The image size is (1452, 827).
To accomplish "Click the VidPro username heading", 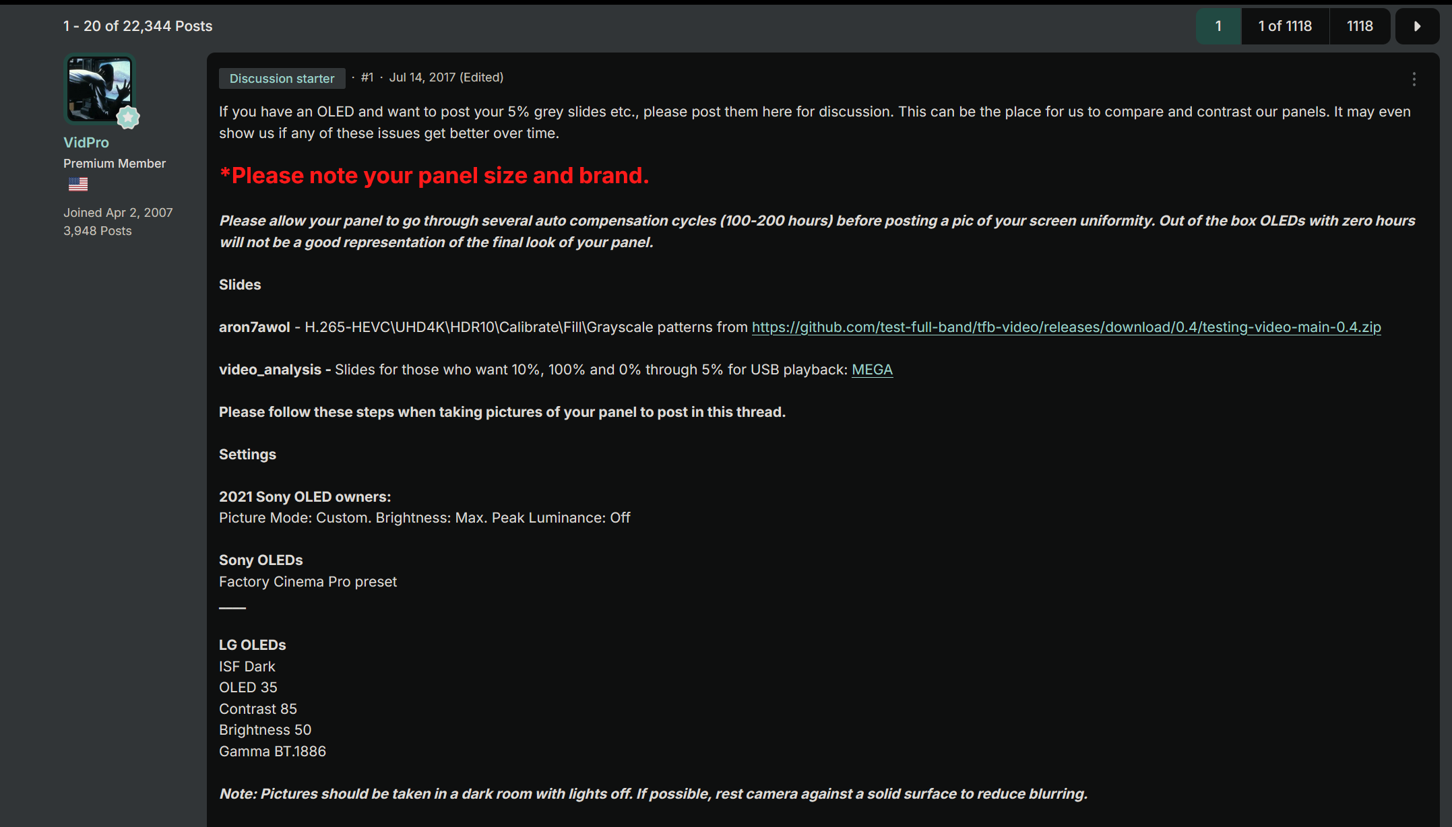I will pyautogui.click(x=86, y=142).
